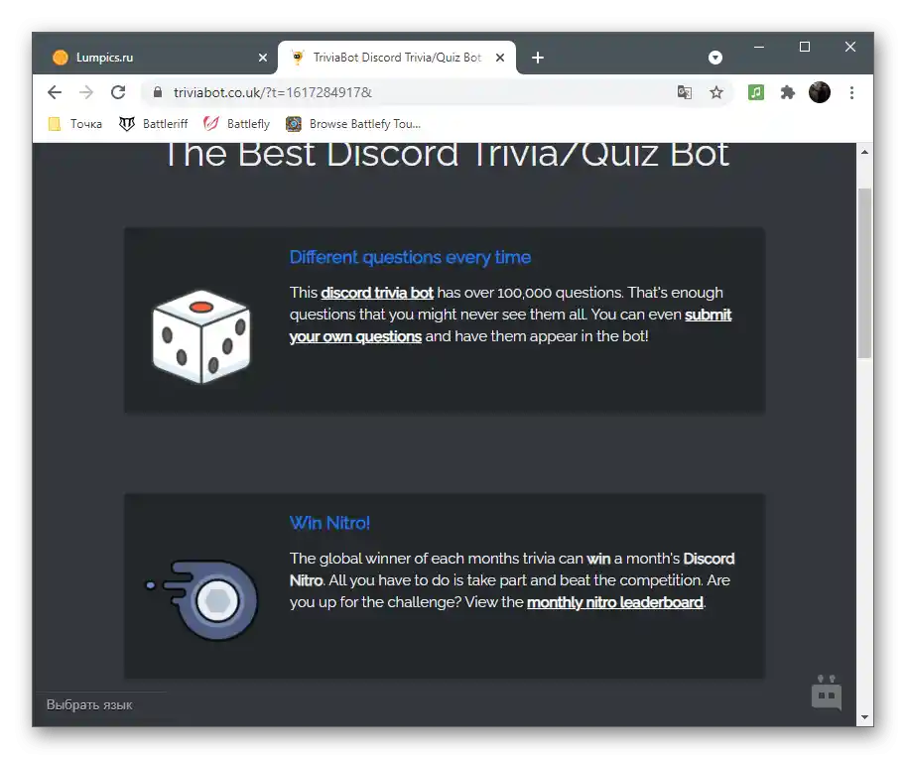Open the Extensions puzzle piece menu
Image resolution: width=906 pixels, height=759 pixels.
tap(788, 92)
